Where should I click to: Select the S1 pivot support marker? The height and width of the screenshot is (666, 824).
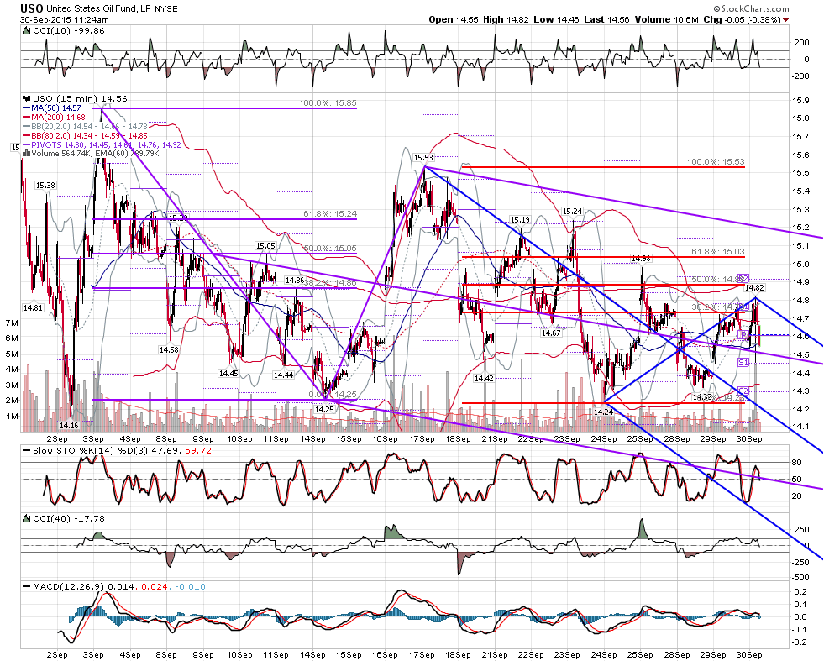[743, 363]
